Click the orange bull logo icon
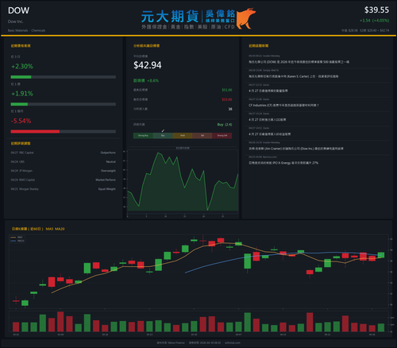The height and width of the screenshot is (348, 397). (x=245, y=18)
